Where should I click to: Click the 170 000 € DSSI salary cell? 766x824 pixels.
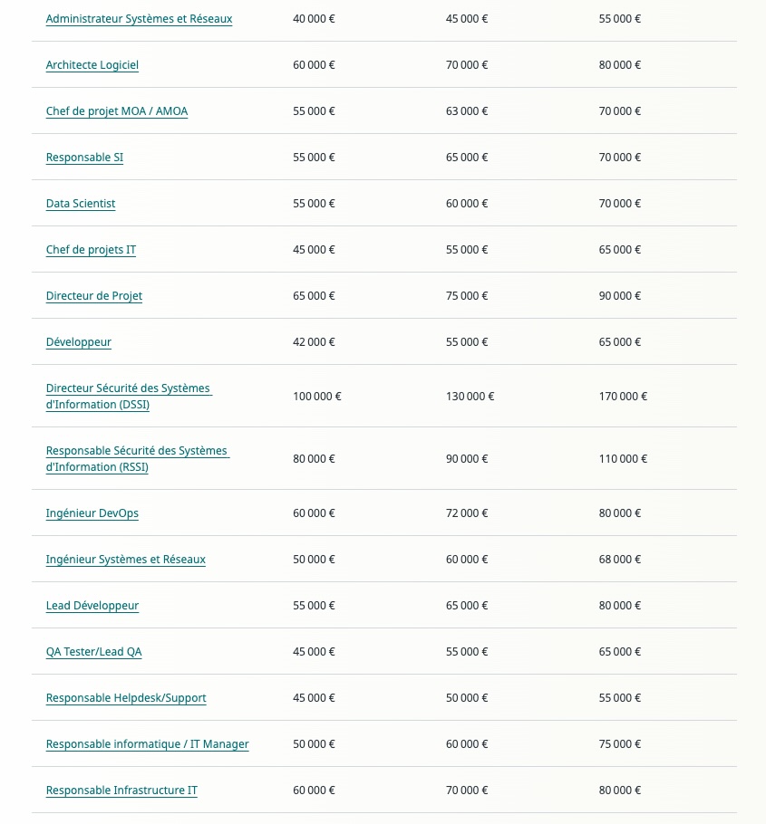pos(623,397)
